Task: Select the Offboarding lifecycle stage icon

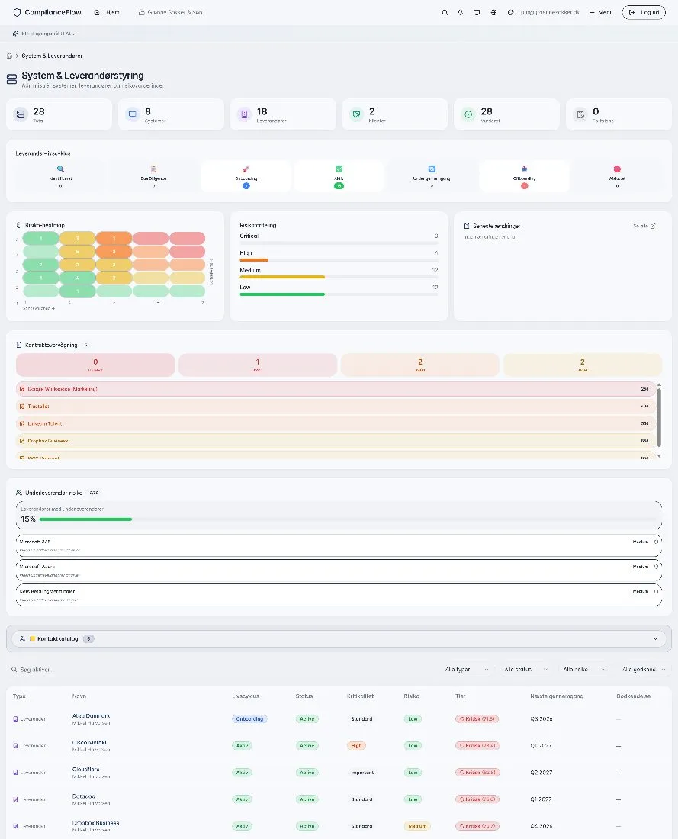Action: point(525,169)
